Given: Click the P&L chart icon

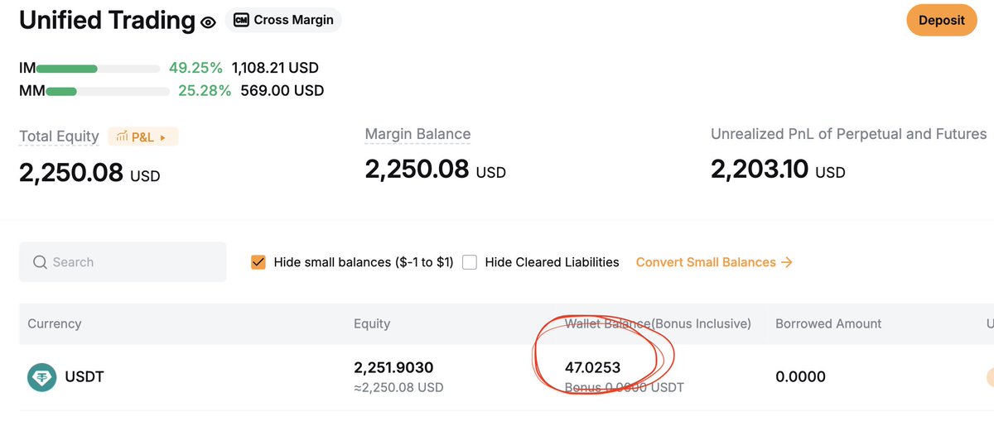Looking at the screenshot, I should click(x=121, y=136).
